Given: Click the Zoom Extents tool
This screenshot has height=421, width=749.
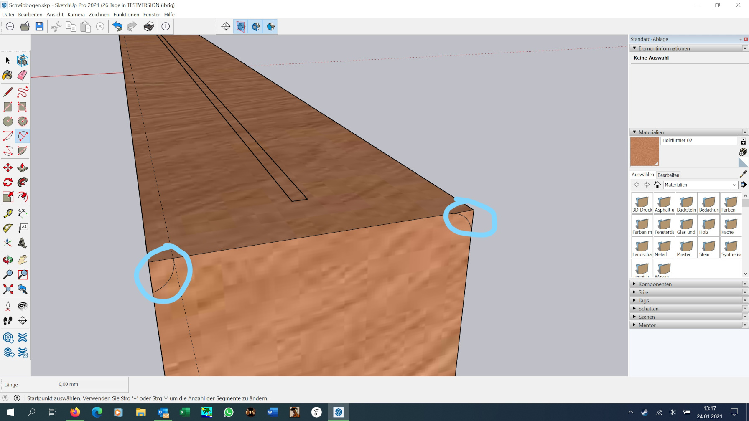Looking at the screenshot, I should tap(8, 289).
